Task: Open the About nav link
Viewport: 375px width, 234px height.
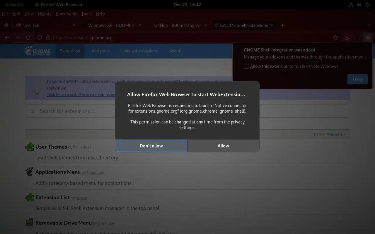Action: [x=175, y=51]
